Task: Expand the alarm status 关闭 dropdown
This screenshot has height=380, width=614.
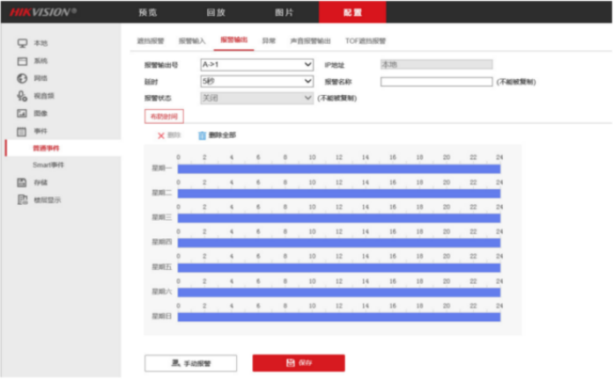Action: click(257, 99)
